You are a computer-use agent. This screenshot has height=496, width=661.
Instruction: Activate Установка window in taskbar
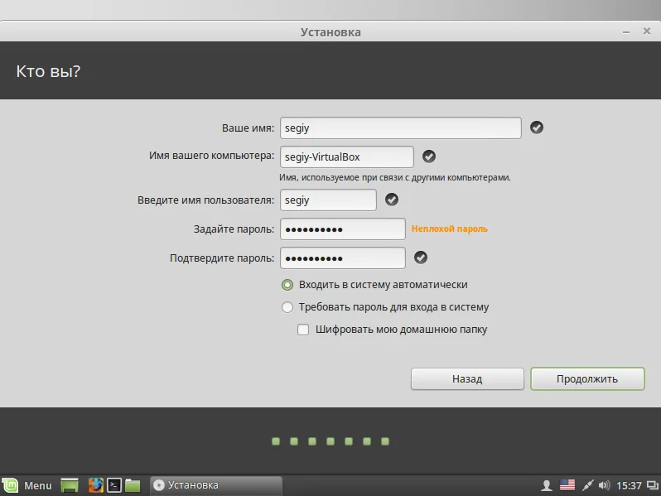tap(216, 485)
